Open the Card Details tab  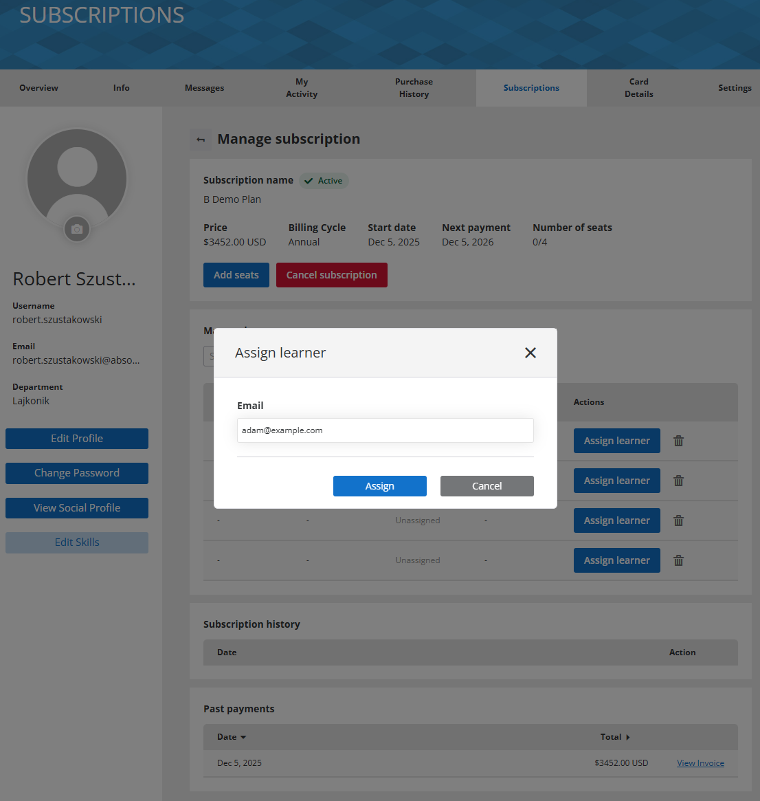639,88
